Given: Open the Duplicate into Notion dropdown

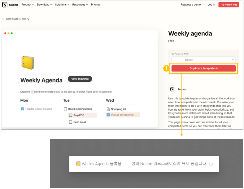Looking at the screenshot, I should tap(203, 60).
